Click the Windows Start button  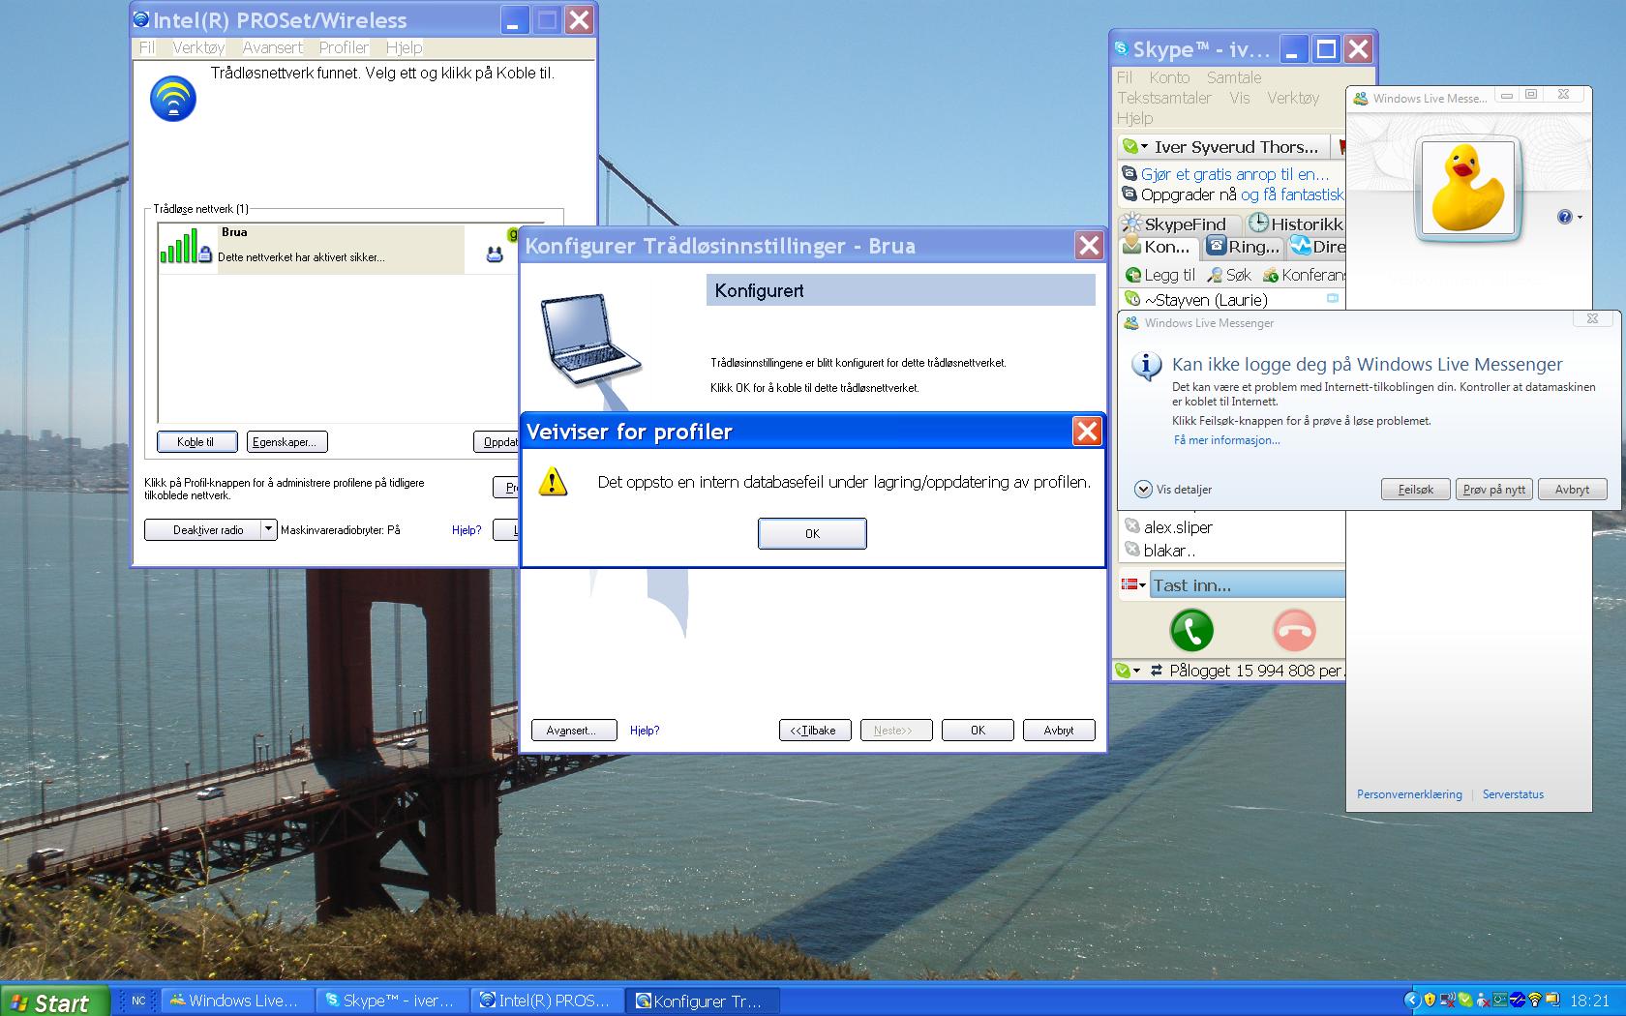click(x=53, y=1001)
